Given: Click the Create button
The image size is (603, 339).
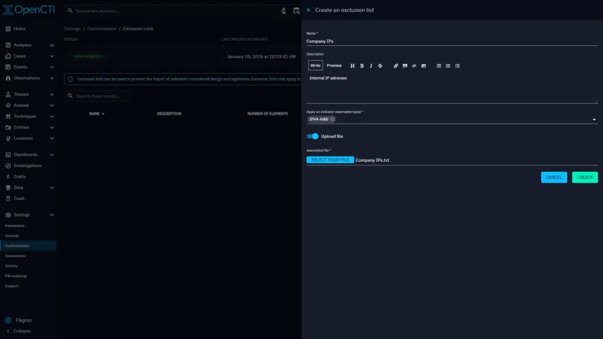Looking at the screenshot, I should pos(584,177).
